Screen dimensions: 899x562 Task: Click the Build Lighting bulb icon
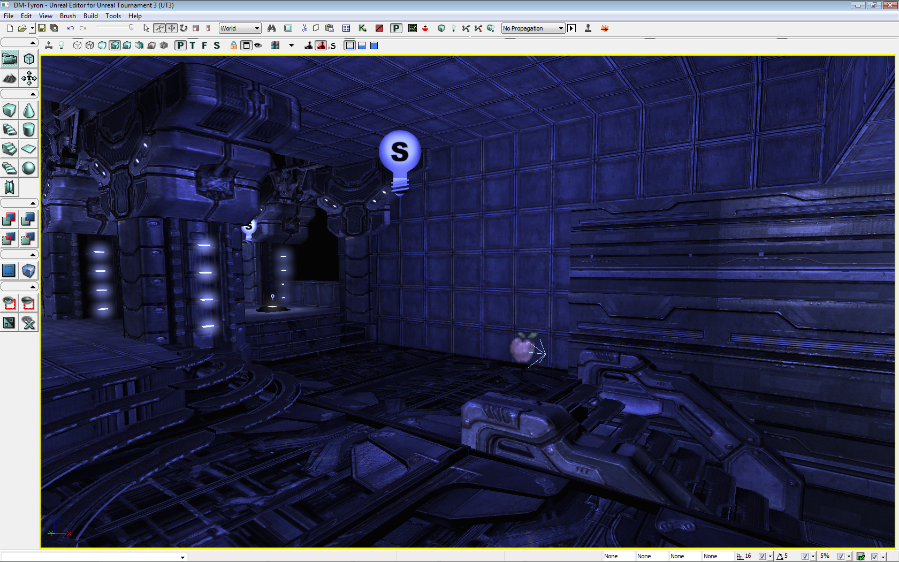(453, 28)
